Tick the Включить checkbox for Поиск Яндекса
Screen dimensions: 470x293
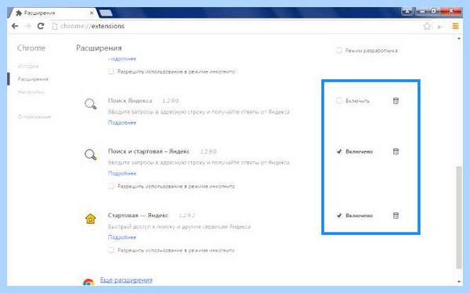[339, 101]
